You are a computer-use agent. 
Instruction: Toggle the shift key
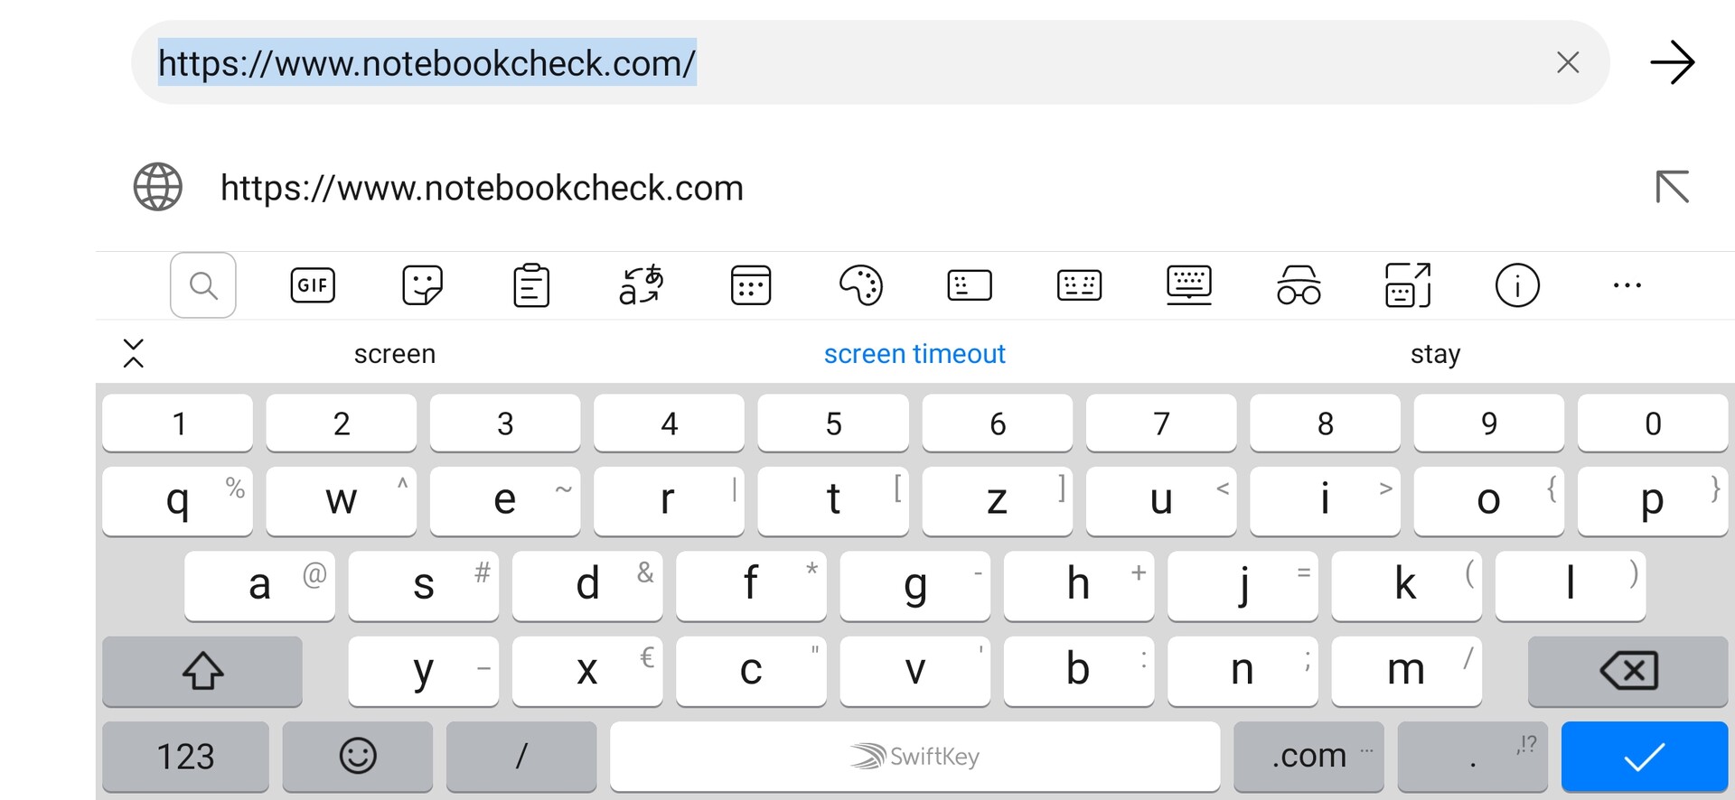click(202, 671)
